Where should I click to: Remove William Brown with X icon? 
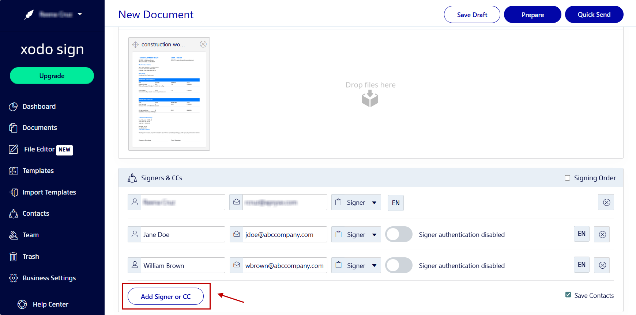tap(602, 265)
